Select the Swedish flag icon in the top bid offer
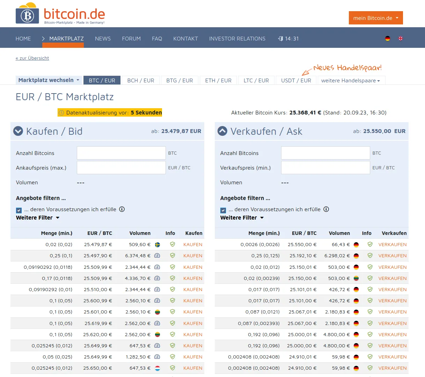The height and width of the screenshot is (377, 425). coord(157,244)
